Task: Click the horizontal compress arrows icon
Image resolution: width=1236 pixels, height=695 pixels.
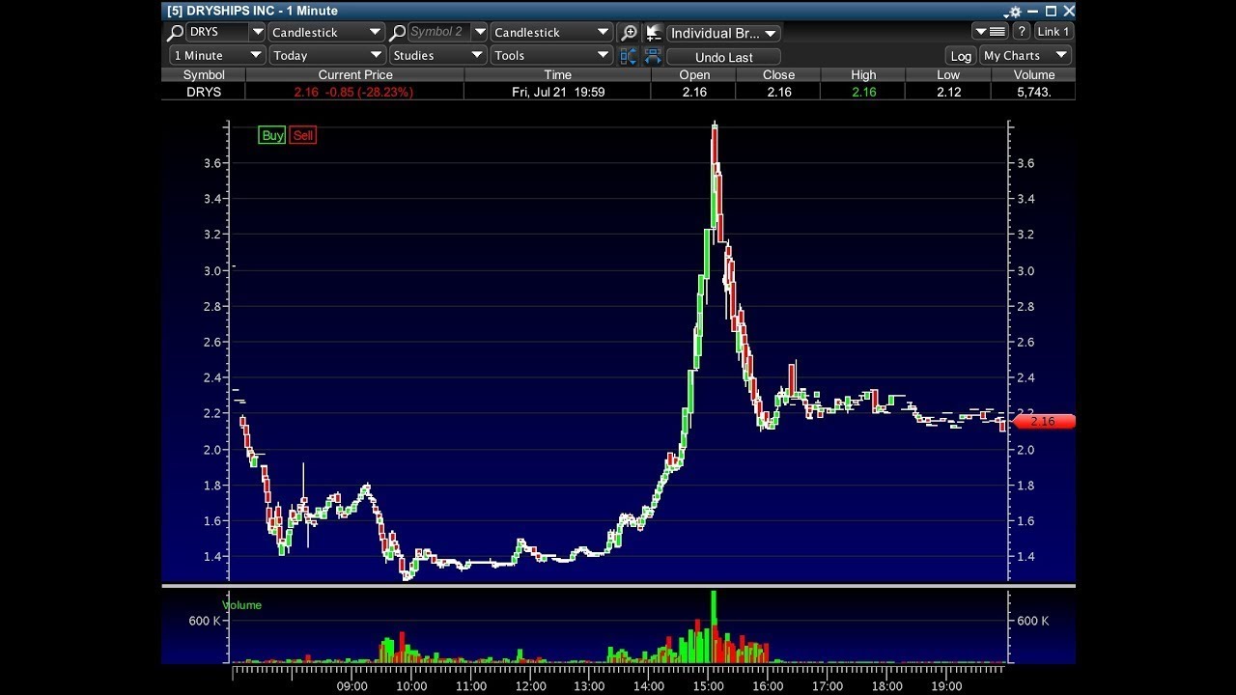Action: pos(654,56)
